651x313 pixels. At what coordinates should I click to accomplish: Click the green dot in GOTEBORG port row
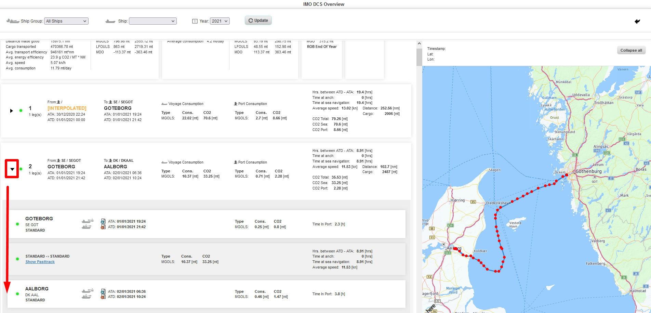pos(17,224)
